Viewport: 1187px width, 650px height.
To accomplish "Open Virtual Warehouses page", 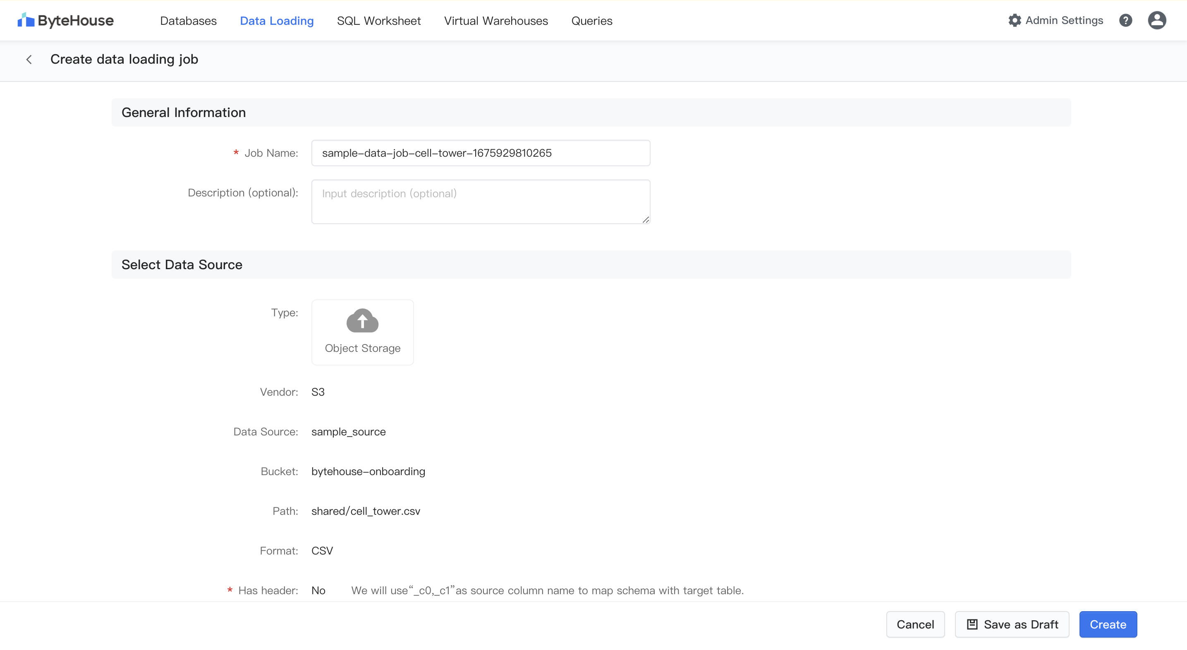I will point(496,21).
